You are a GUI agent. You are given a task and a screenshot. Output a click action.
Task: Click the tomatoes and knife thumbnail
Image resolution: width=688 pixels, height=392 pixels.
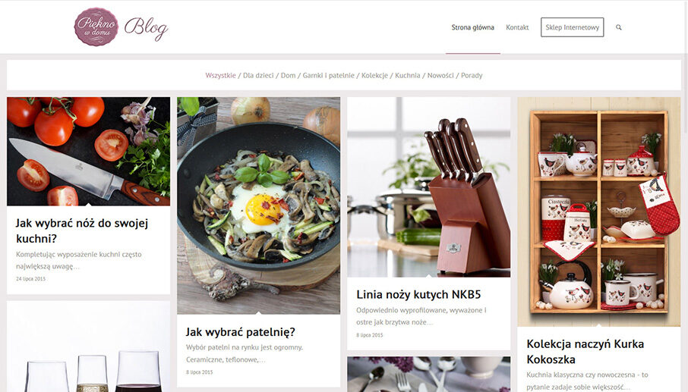pyautogui.click(x=88, y=151)
